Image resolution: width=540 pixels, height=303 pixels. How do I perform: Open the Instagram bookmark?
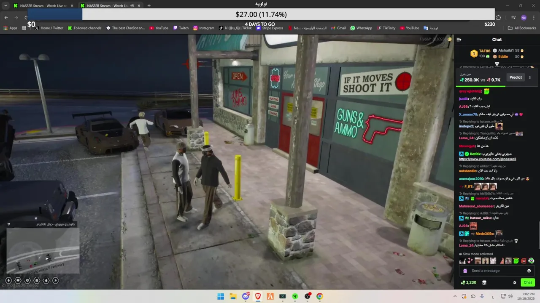coord(204,28)
